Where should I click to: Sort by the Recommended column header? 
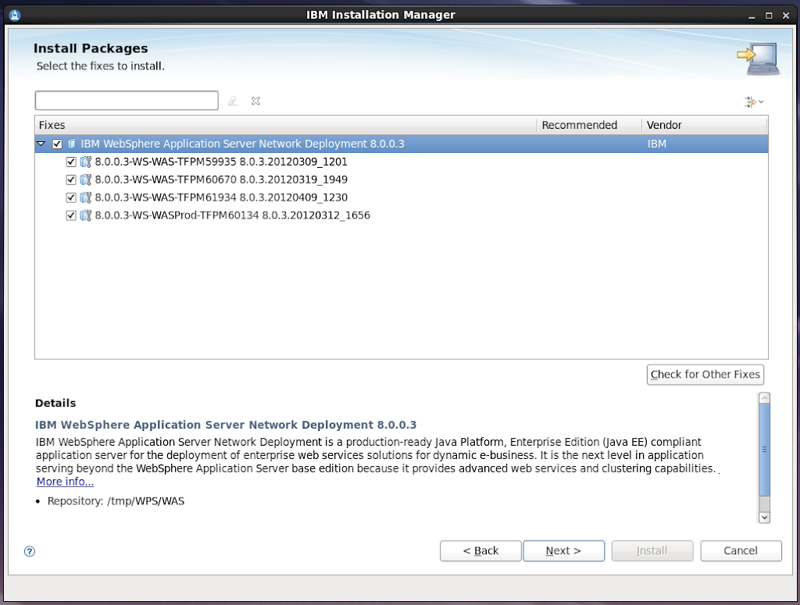588,125
